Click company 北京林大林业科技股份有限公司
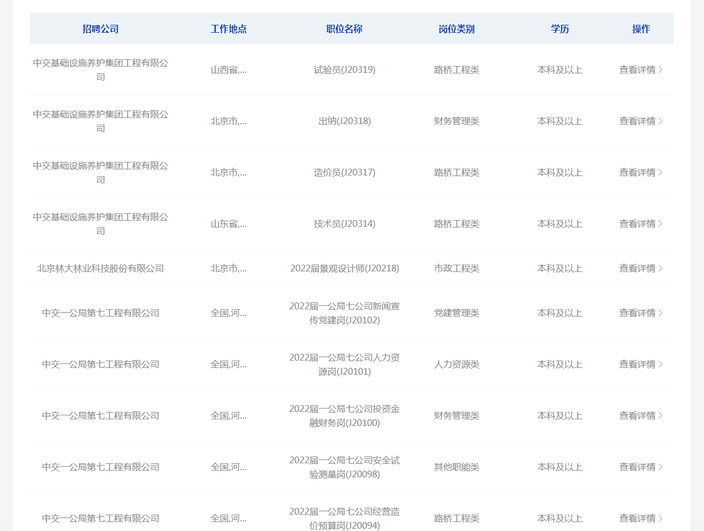 [100, 269]
